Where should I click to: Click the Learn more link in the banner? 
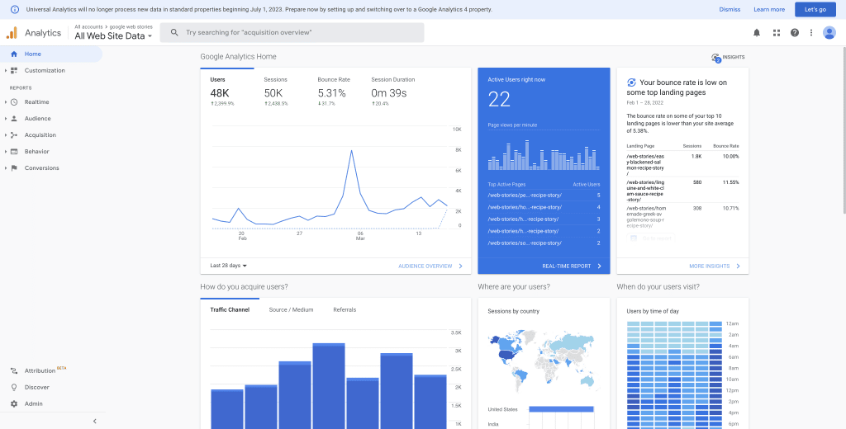(x=769, y=10)
